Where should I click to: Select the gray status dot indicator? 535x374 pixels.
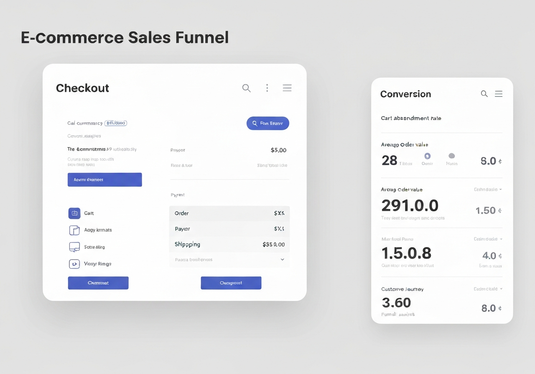point(451,157)
